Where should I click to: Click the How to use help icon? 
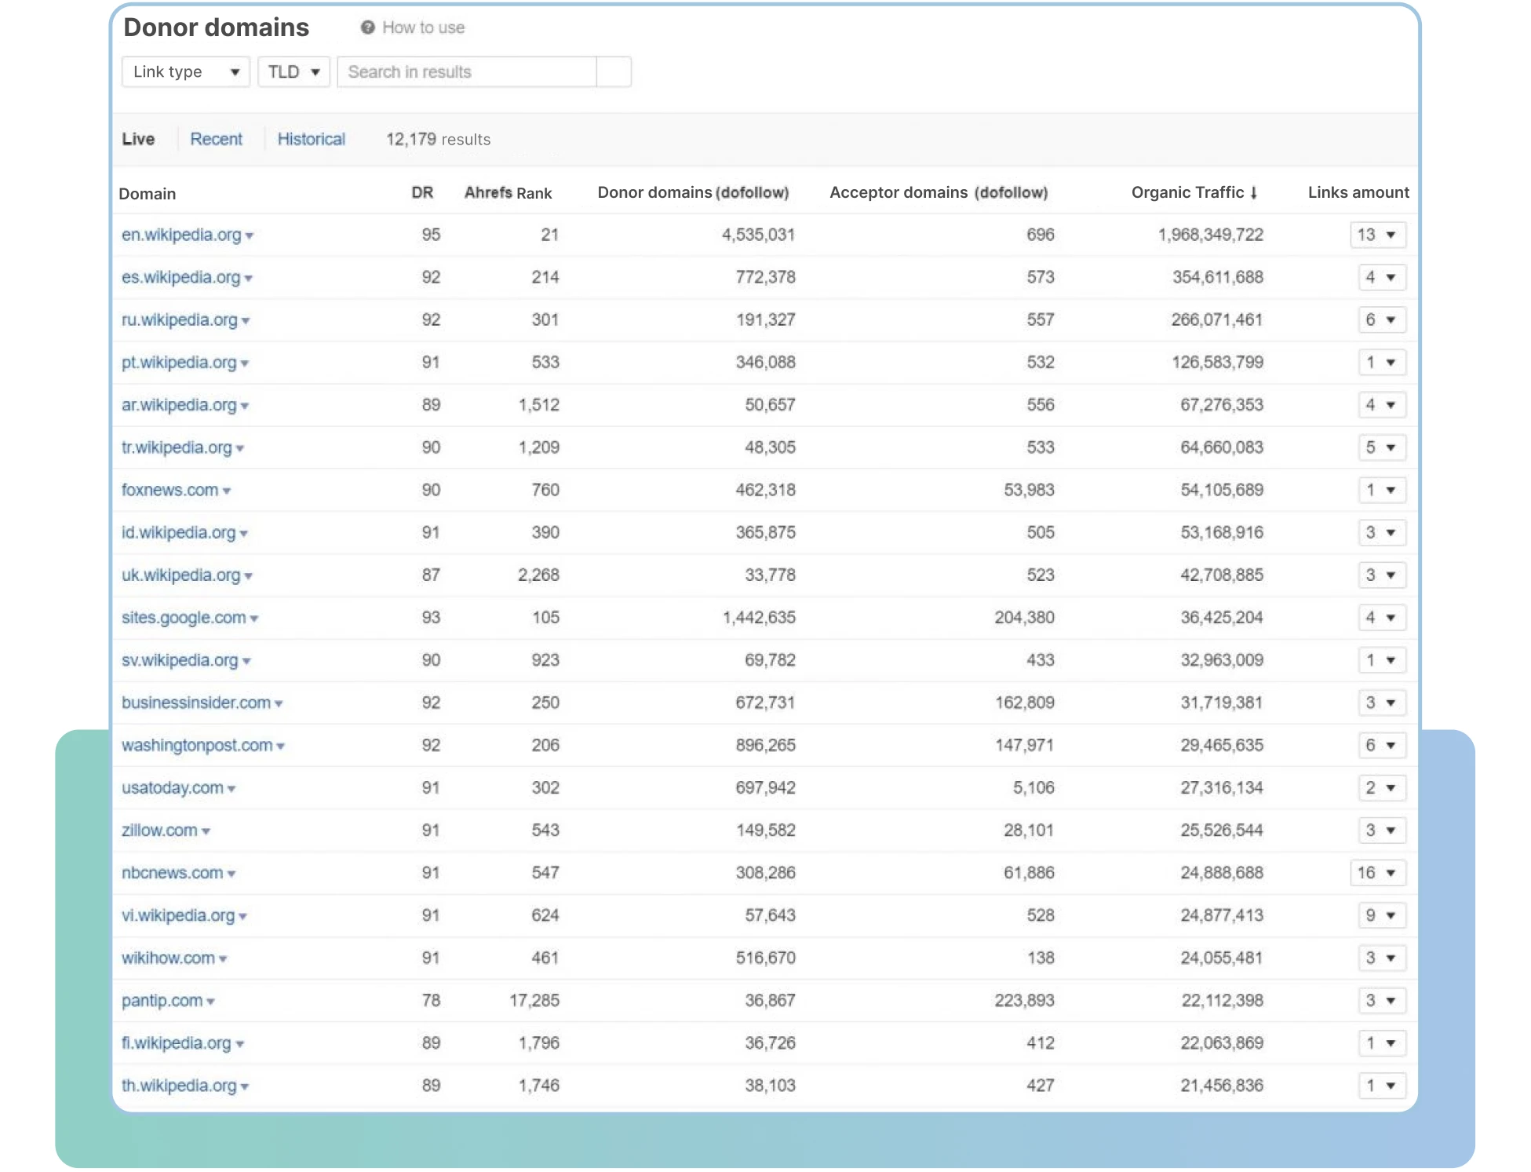pos(367,27)
